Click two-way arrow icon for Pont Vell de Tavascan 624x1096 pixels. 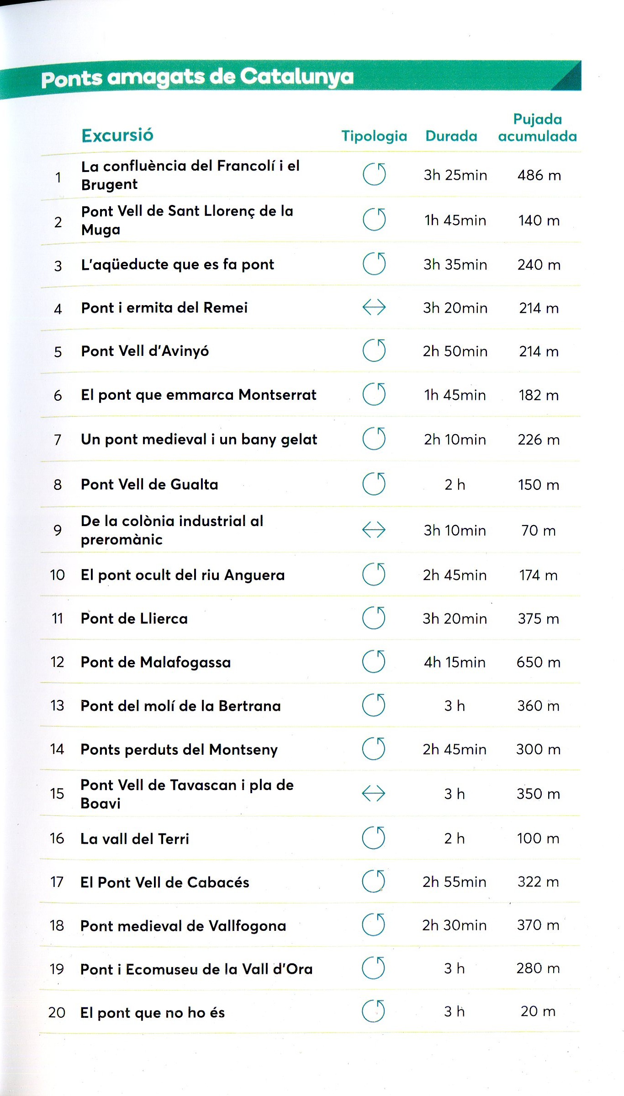(374, 794)
